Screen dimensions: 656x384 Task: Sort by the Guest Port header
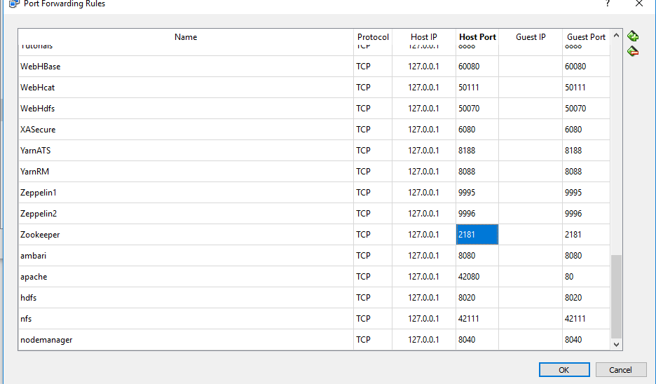(586, 37)
